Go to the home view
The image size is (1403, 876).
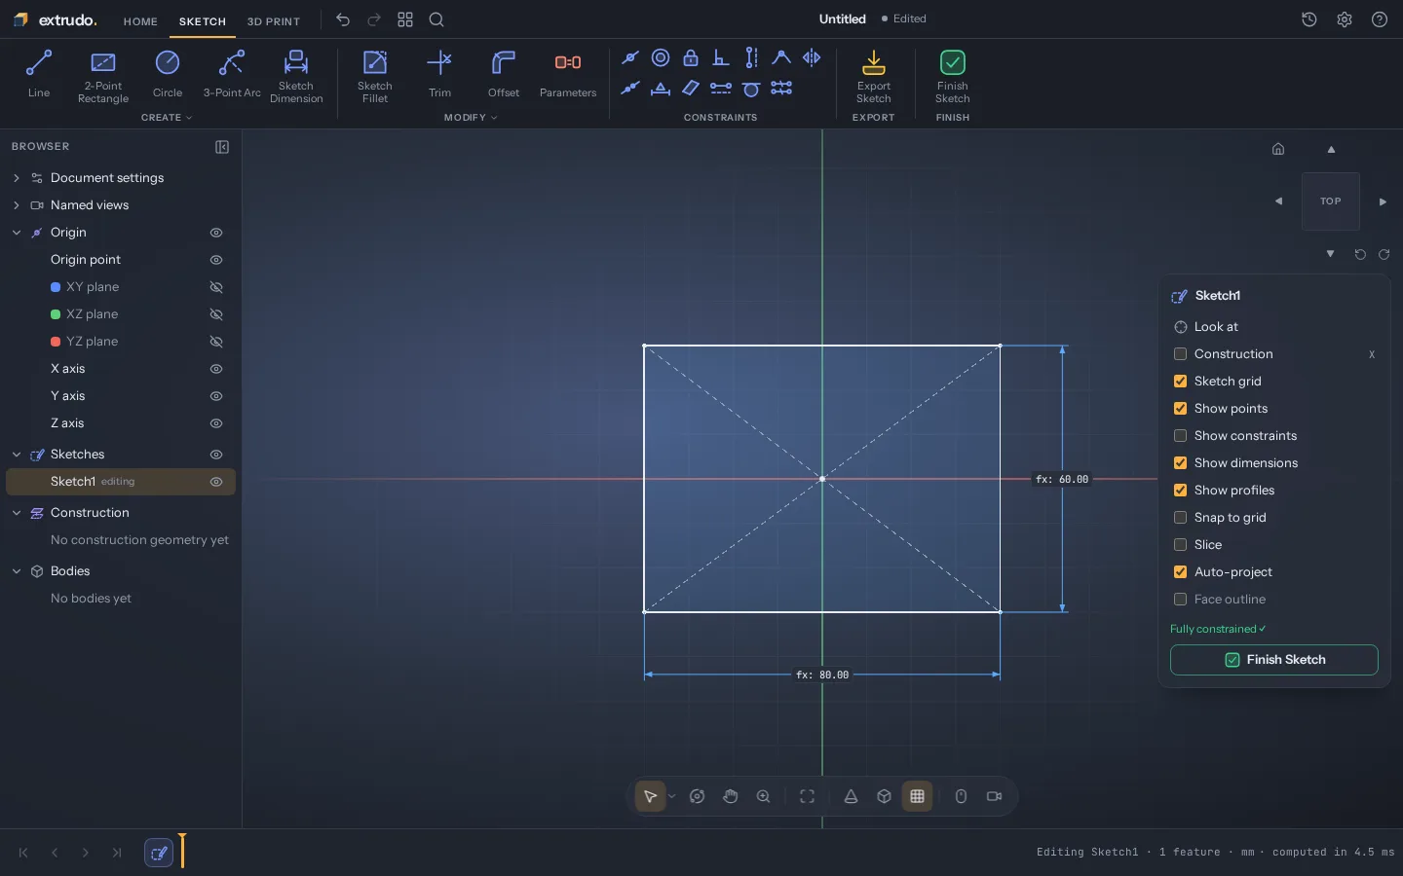[1278, 149]
